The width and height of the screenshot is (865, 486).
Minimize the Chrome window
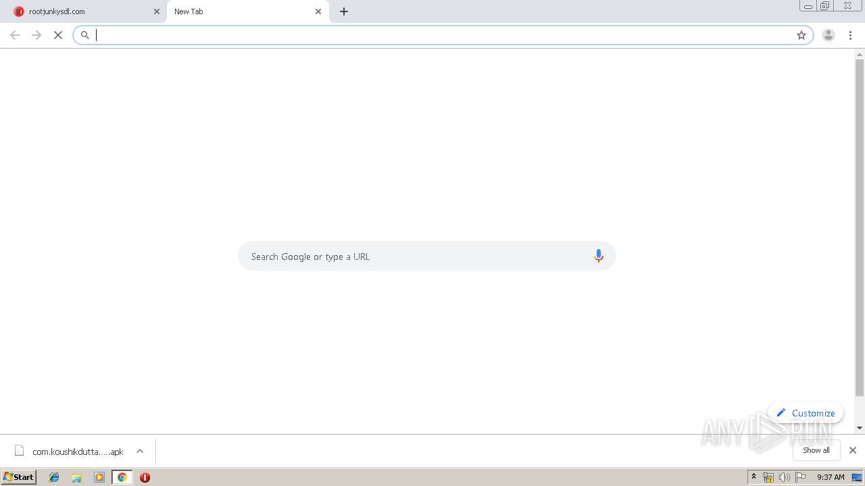[808, 6]
